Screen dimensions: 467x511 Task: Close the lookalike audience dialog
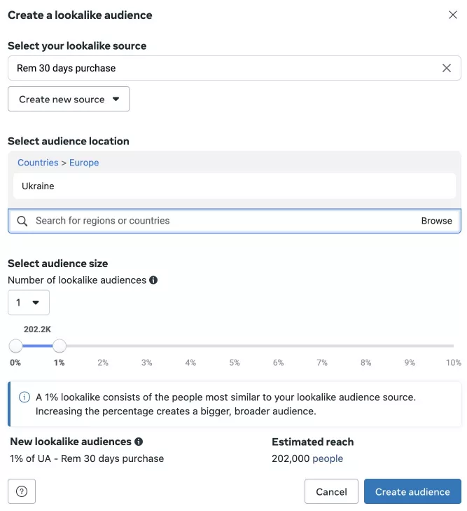453,15
